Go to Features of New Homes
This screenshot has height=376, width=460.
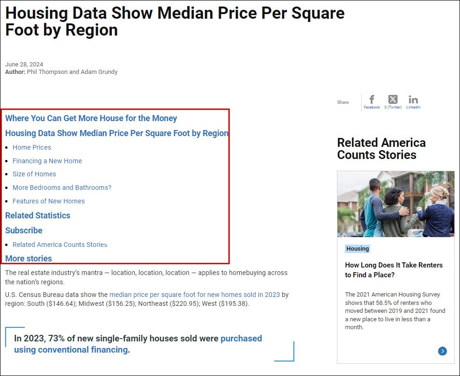click(x=49, y=201)
